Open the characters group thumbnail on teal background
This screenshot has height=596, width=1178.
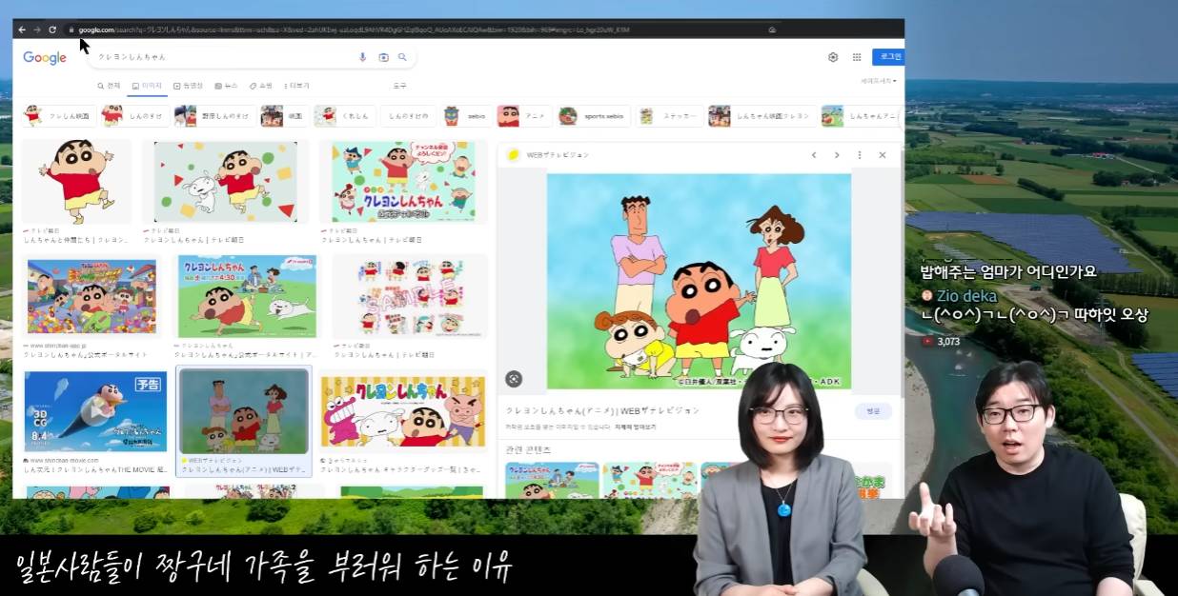(403, 181)
